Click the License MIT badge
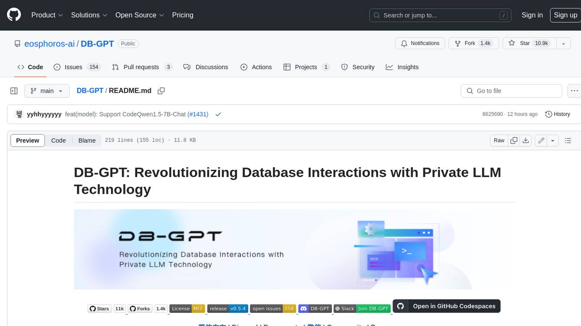This screenshot has width=581, height=326. pos(187,309)
